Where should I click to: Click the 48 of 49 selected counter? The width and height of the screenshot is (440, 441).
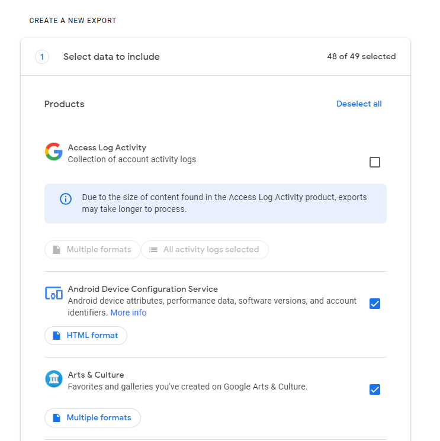pos(361,57)
